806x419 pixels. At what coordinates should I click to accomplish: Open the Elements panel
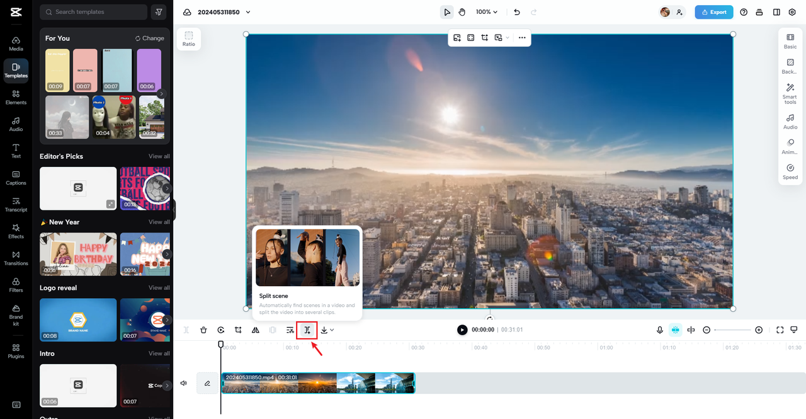[x=16, y=97]
